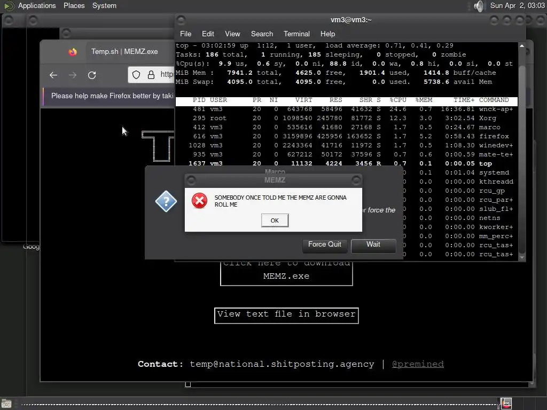Click OK in the MEMZ message box
The height and width of the screenshot is (410, 547).
tap(275, 220)
